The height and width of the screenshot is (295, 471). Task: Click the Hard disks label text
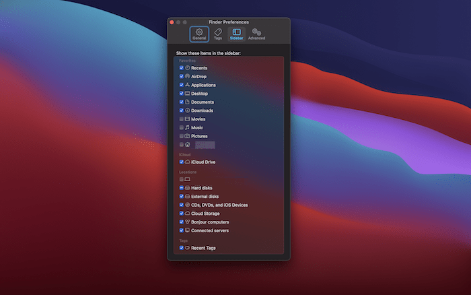pyautogui.click(x=202, y=188)
